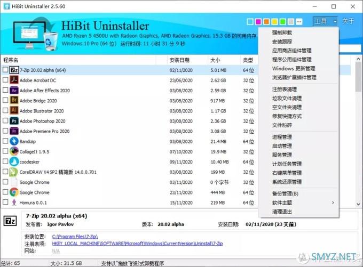Click the Bandizip icon
The image size is (363, 267).
[14, 141]
